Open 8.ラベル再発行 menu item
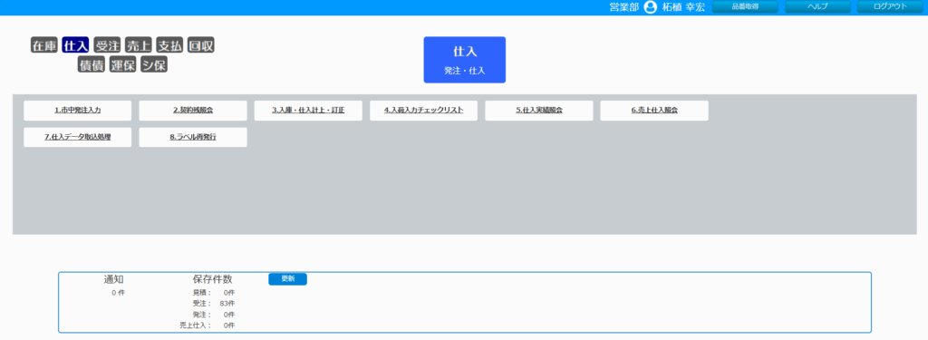Viewport: 928px width, 340px height. click(x=193, y=138)
